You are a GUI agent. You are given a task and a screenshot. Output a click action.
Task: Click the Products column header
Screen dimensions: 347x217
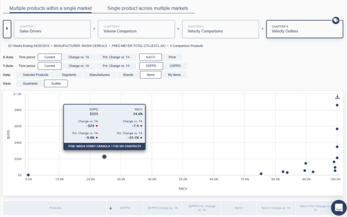[55, 208]
